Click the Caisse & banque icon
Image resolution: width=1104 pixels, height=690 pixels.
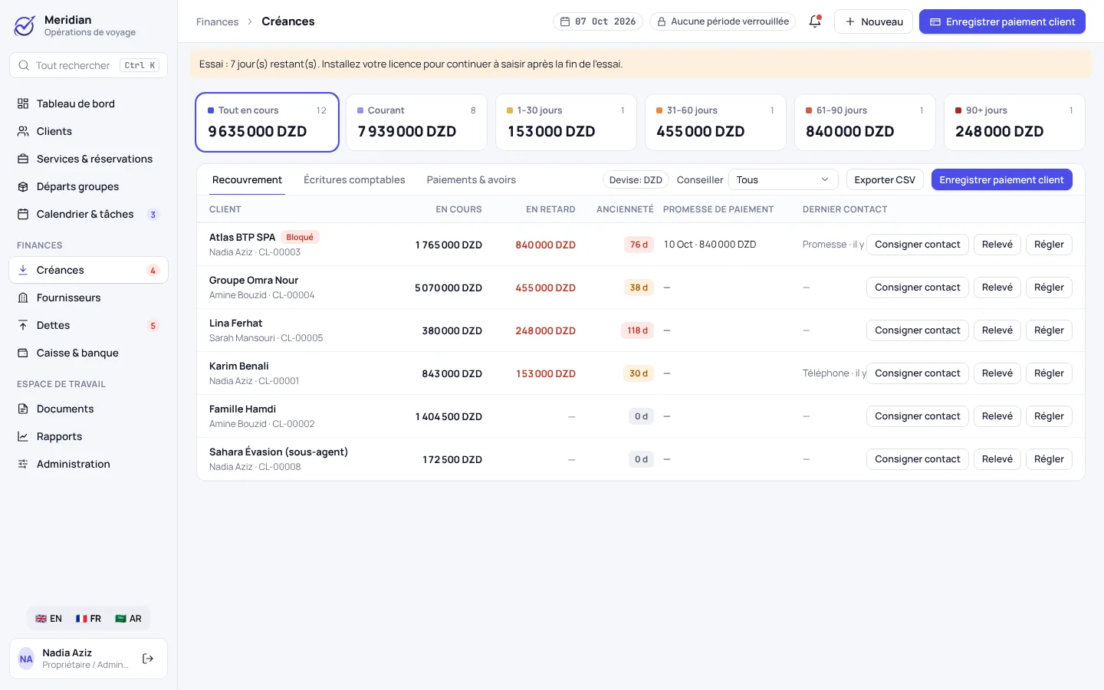point(23,353)
